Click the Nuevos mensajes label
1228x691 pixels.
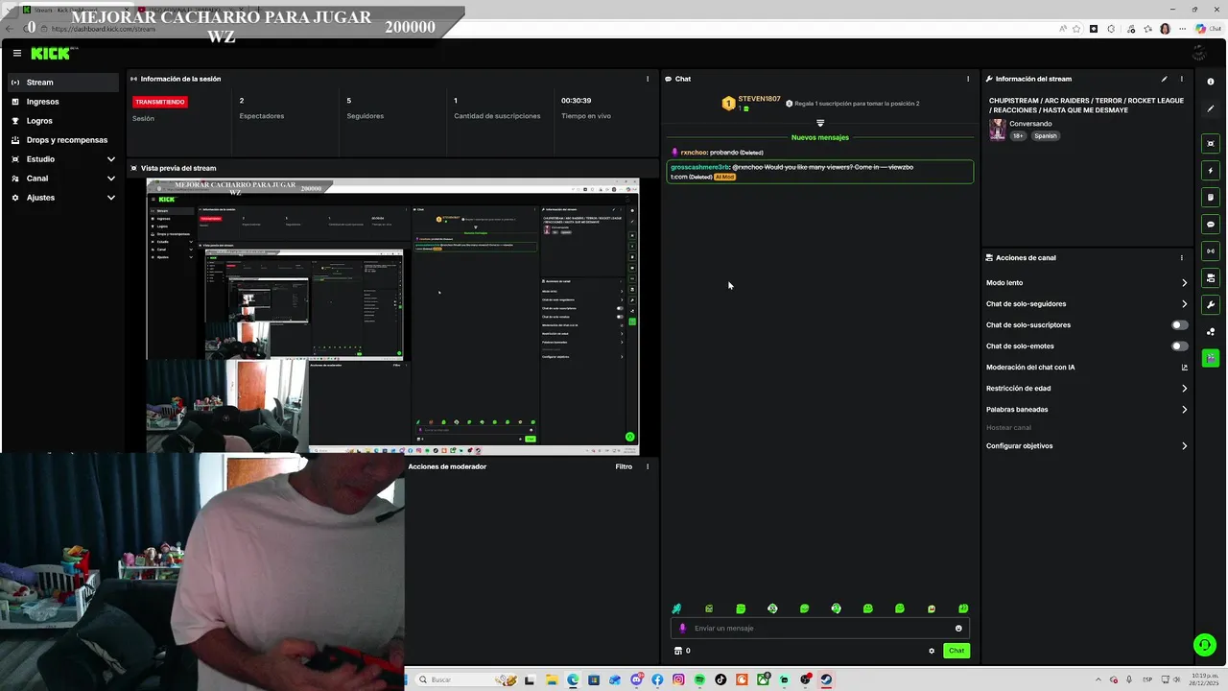[820, 138]
